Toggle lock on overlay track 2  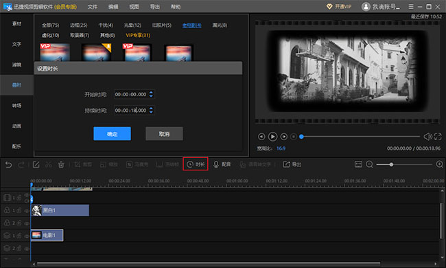pos(19,248)
